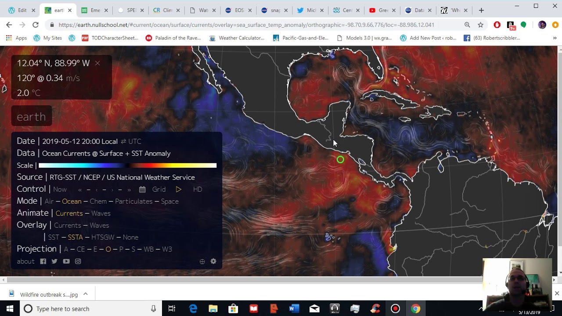Open a new browser tab with plus
Viewport: 562px width, 316px height.
pyautogui.click(x=481, y=10)
